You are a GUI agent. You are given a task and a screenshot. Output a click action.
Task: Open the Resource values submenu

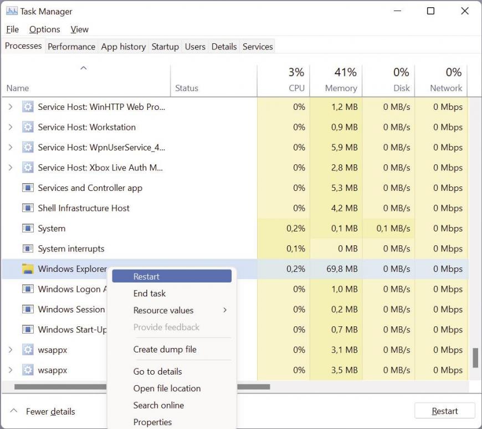click(x=172, y=310)
